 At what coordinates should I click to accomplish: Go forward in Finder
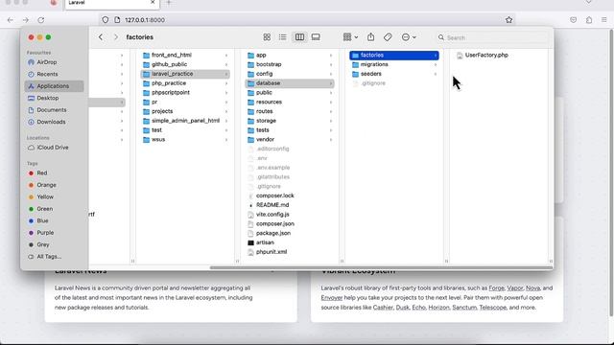115,37
